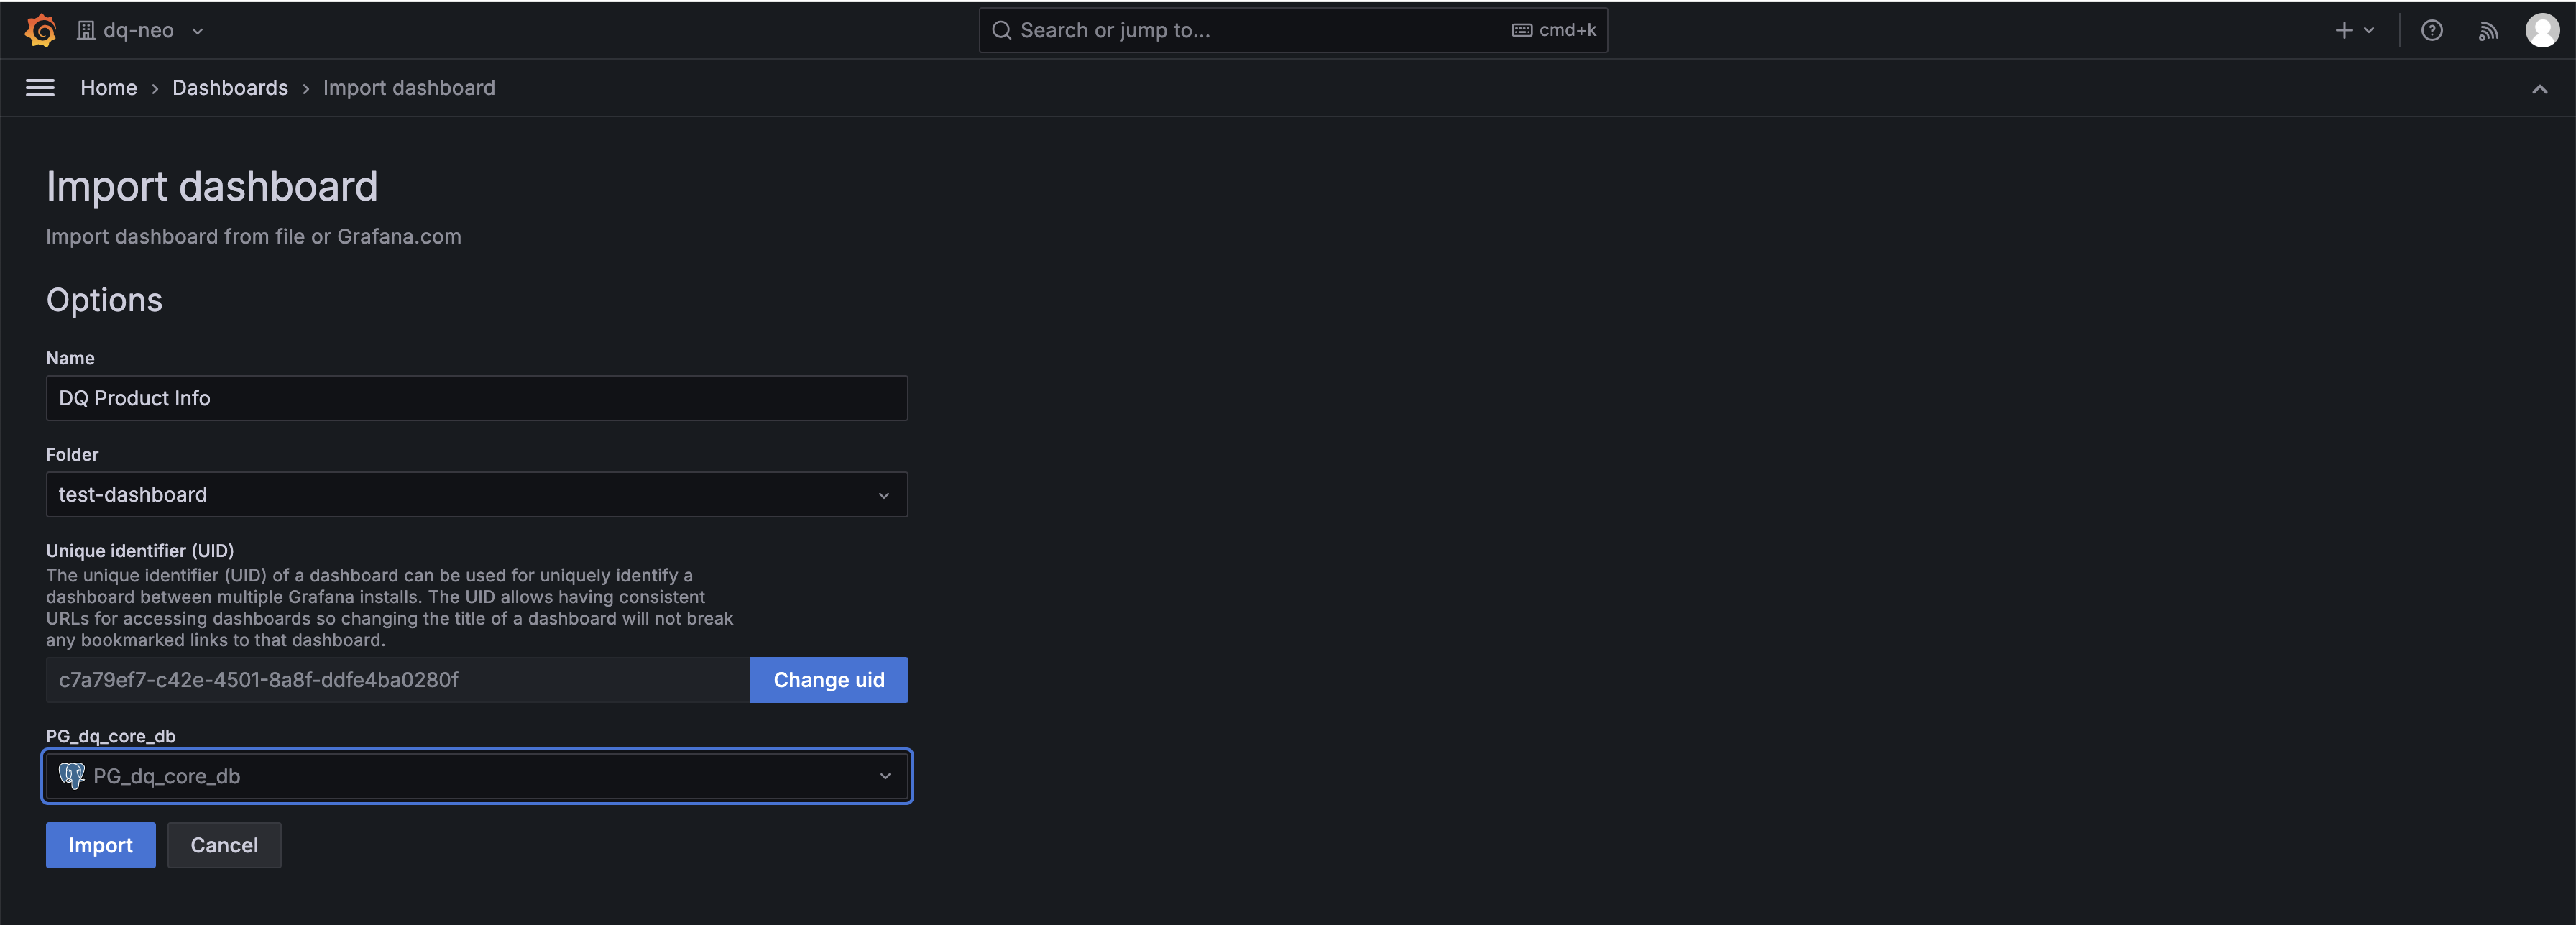This screenshot has height=925, width=2576.
Task: Open the Folder dropdown test-dashboard
Action: click(x=477, y=494)
